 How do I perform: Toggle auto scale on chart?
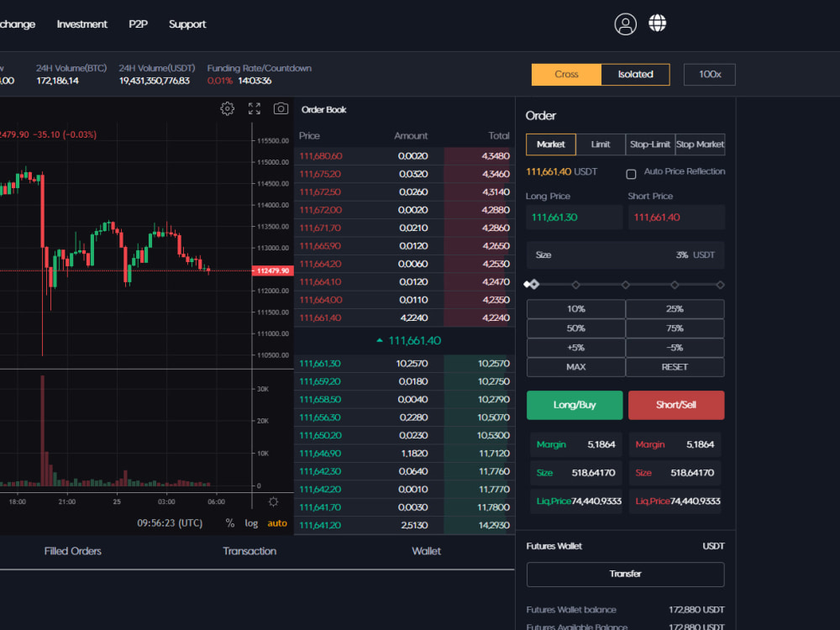[x=277, y=522]
